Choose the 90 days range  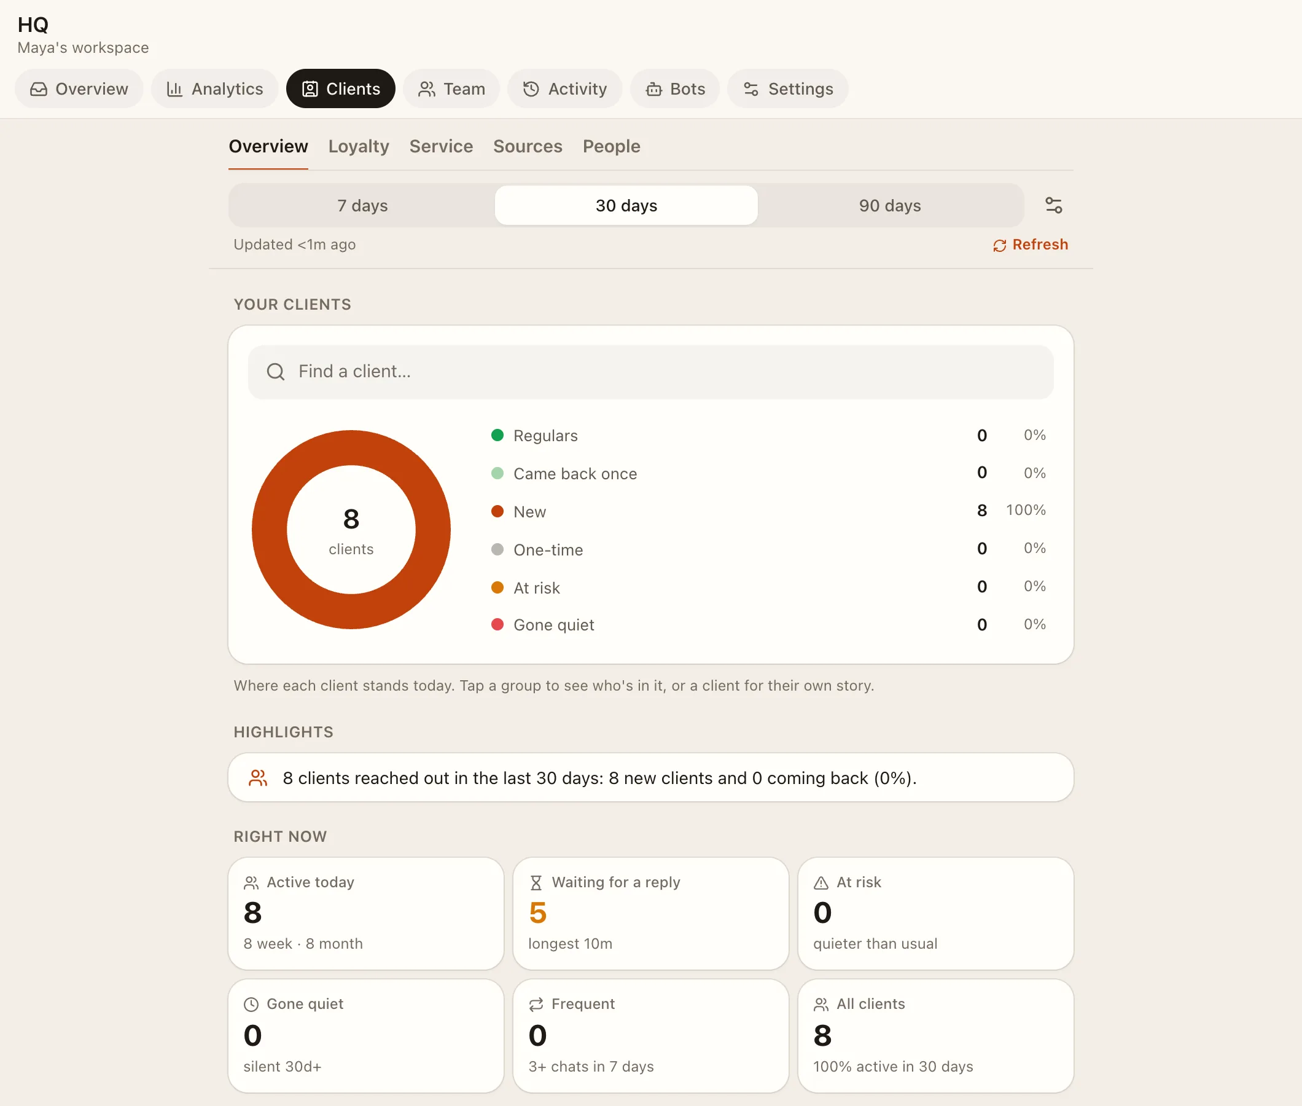(890, 205)
